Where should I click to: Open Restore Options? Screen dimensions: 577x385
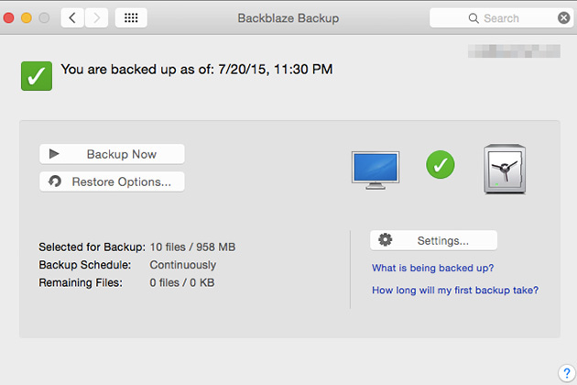click(x=112, y=181)
